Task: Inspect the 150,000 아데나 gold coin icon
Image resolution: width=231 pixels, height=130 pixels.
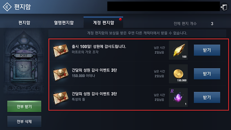Action: 178,74
